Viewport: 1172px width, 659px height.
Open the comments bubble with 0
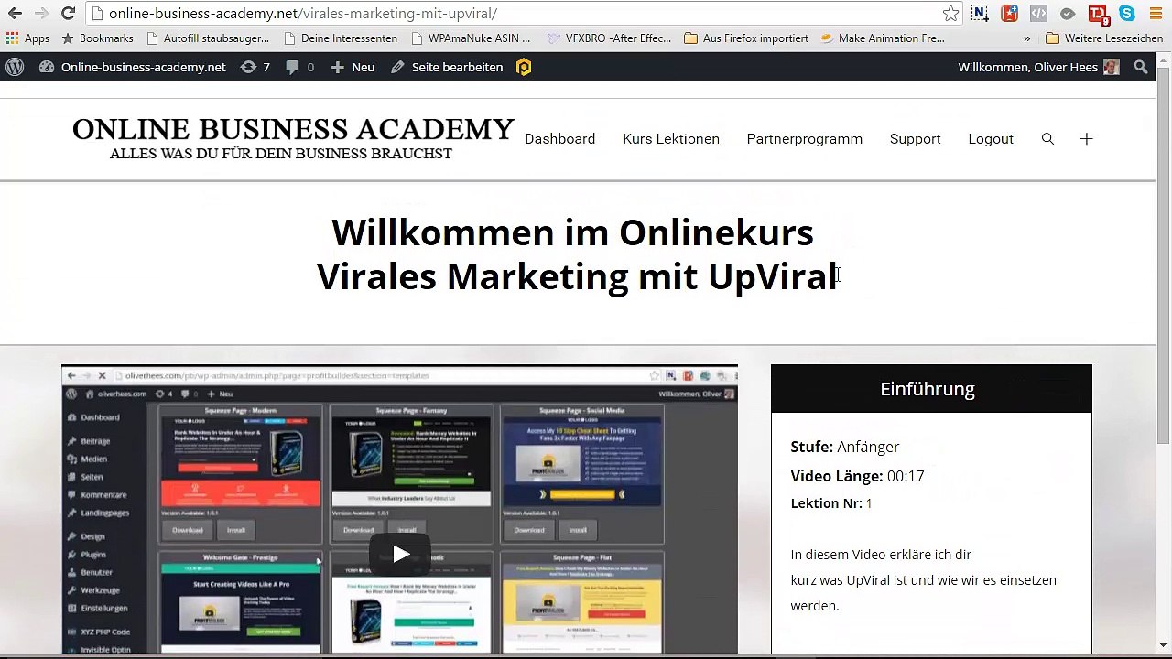pyautogui.click(x=299, y=67)
